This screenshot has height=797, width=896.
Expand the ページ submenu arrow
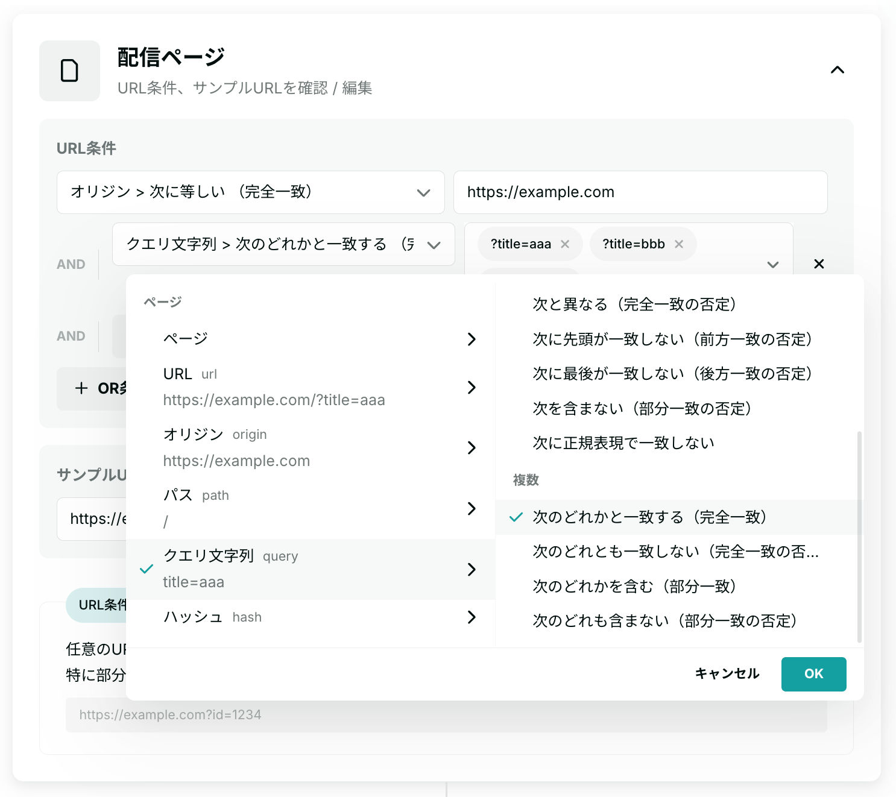pos(472,339)
